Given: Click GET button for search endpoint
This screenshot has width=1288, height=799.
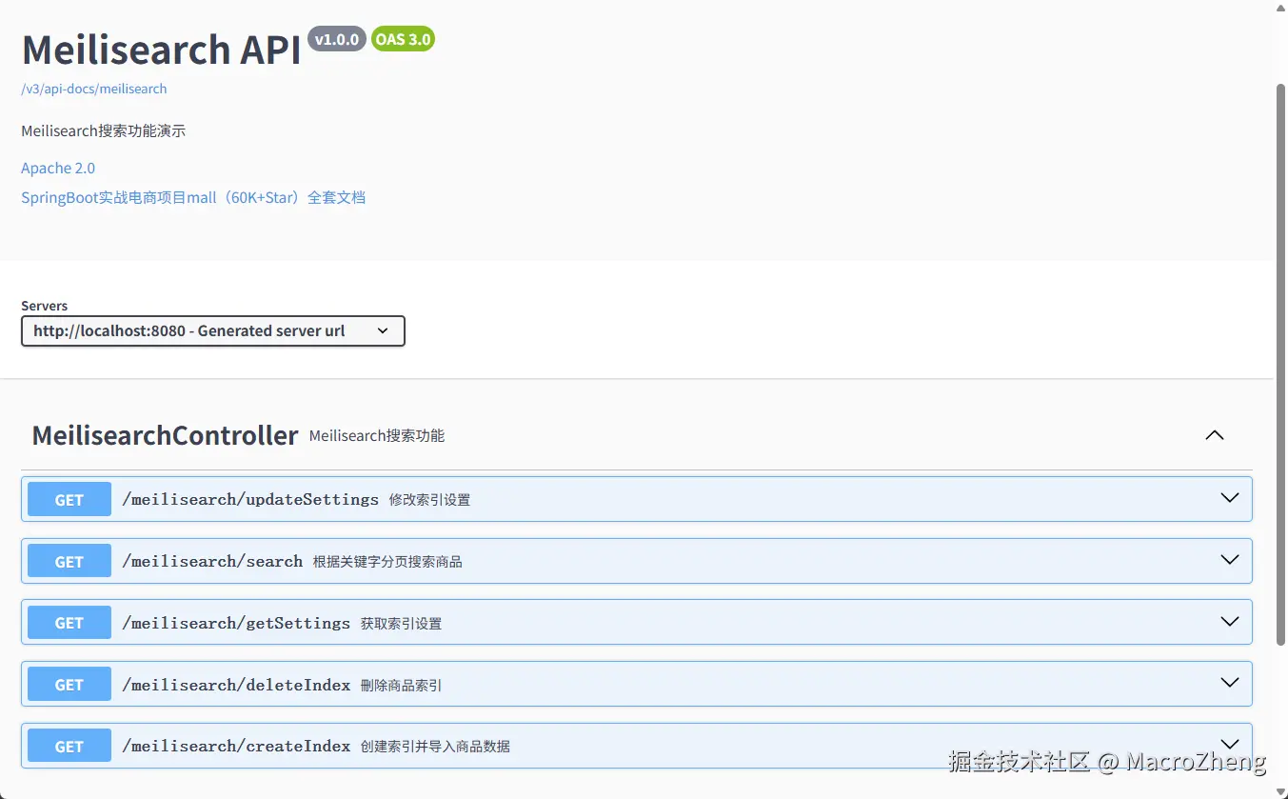Looking at the screenshot, I should (69, 562).
